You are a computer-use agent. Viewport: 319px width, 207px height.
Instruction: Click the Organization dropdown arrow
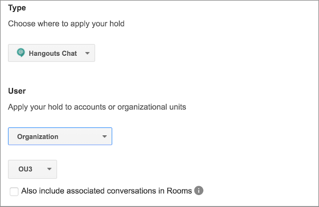[104, 136]
